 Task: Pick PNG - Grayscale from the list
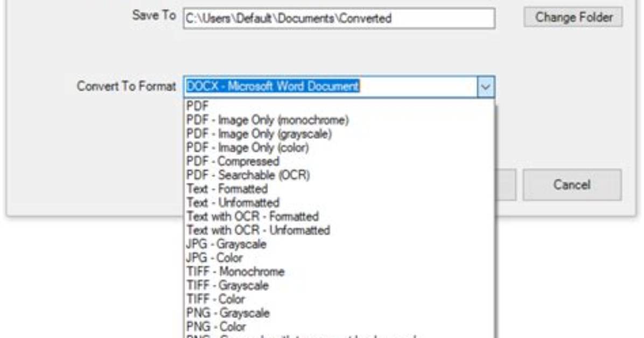tap(339, 313)
